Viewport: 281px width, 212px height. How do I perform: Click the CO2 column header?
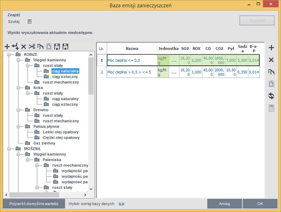click(x=219, y=48)
